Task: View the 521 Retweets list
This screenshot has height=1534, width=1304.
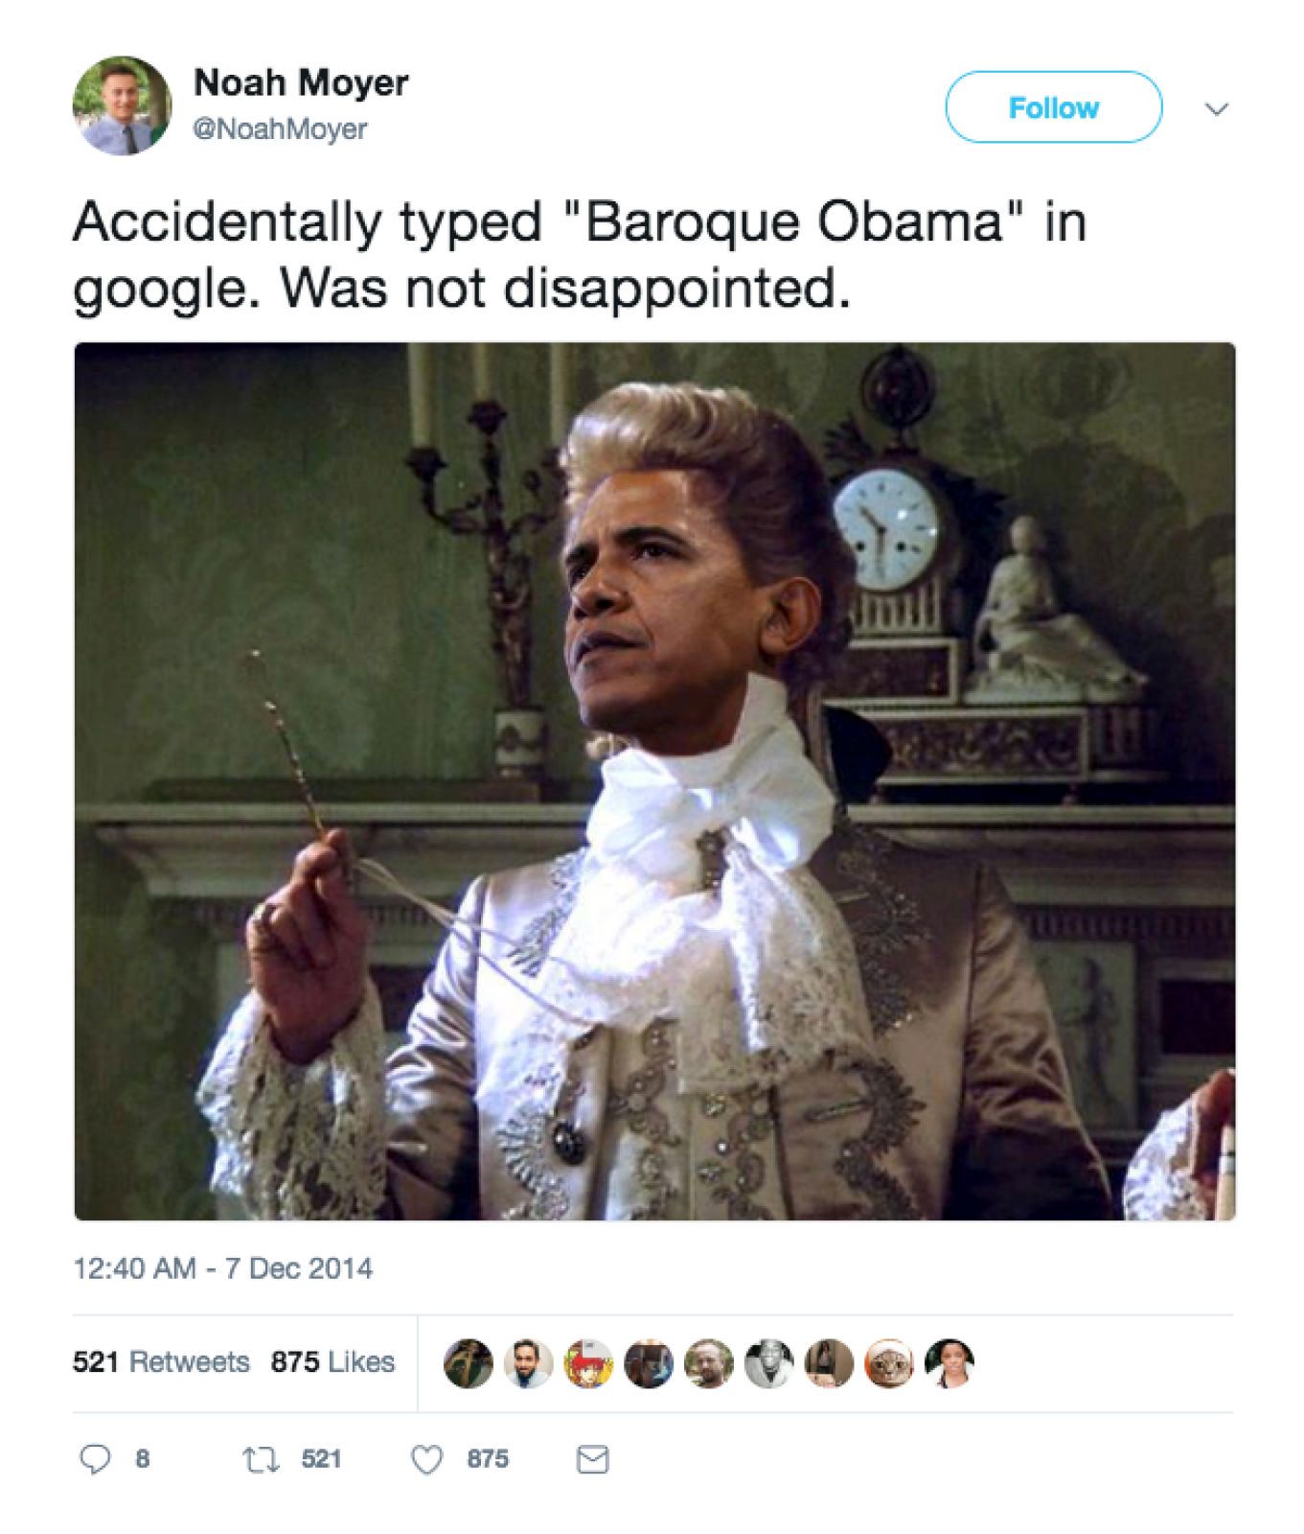Action: 161,1361
